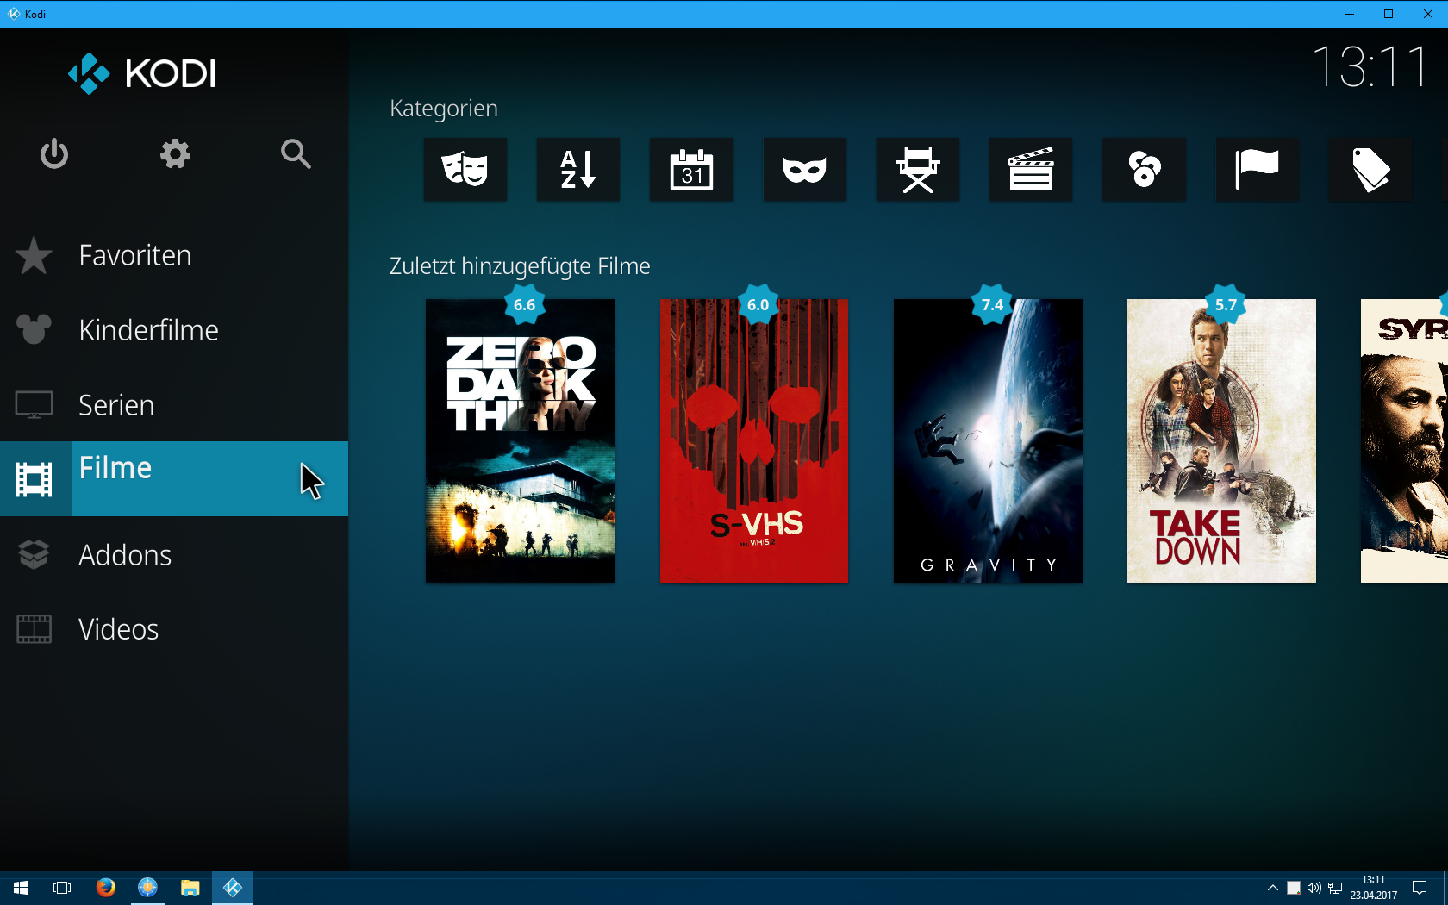1448x905 pixels.
Task: Open the directors chair category
Action: (x=918, y=169)
